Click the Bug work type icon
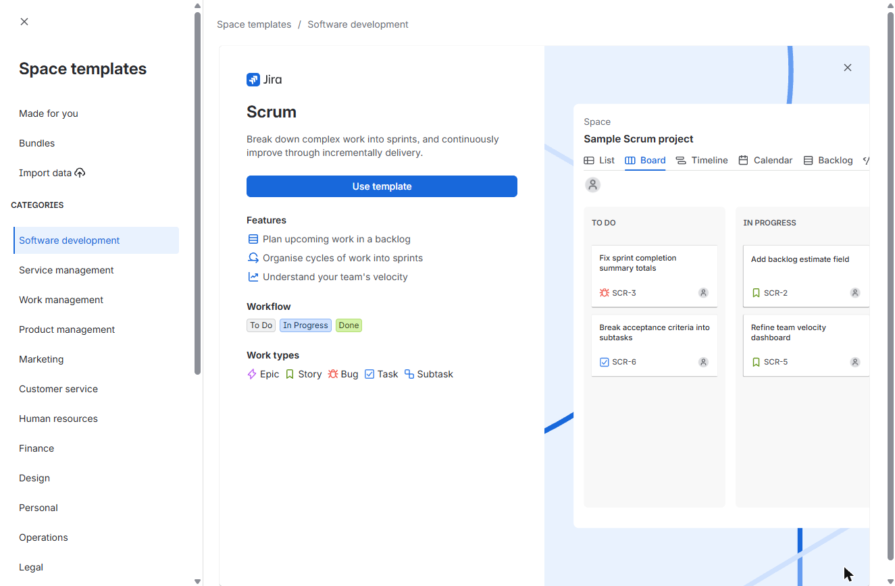This screenshot has width=895, height=586. (x=333, y=374)
